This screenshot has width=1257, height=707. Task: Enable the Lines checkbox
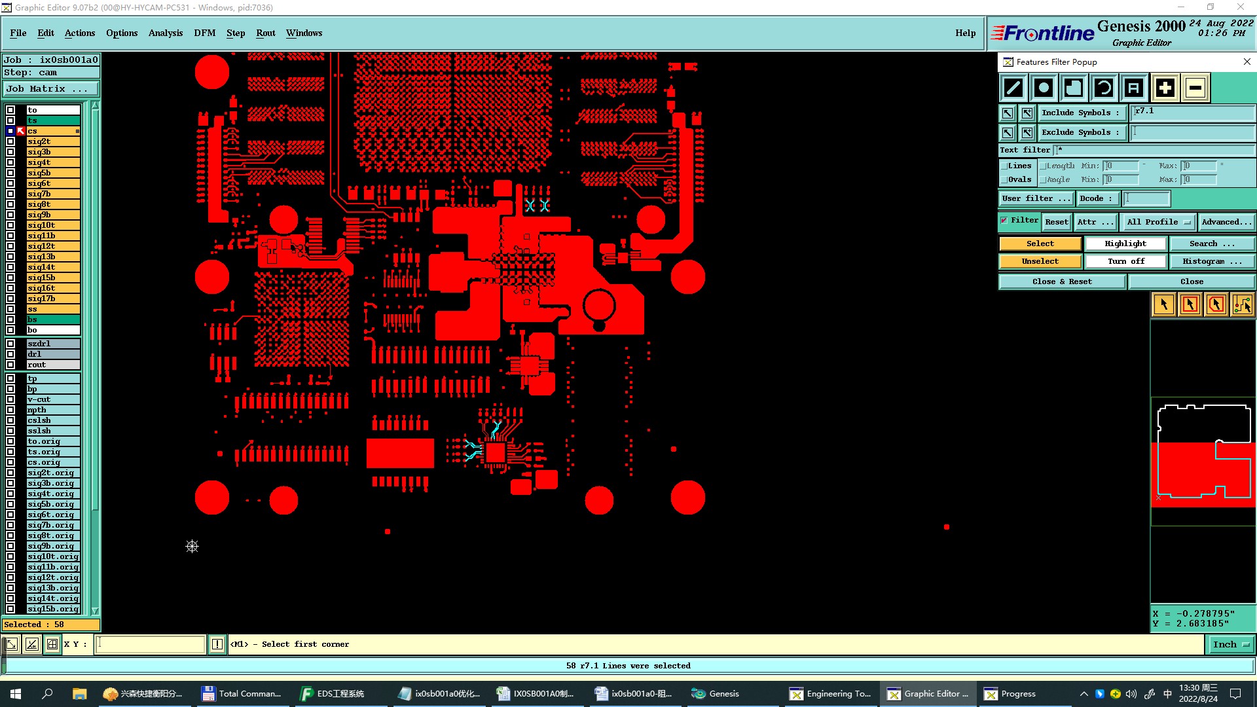[x=1004, y=166]
